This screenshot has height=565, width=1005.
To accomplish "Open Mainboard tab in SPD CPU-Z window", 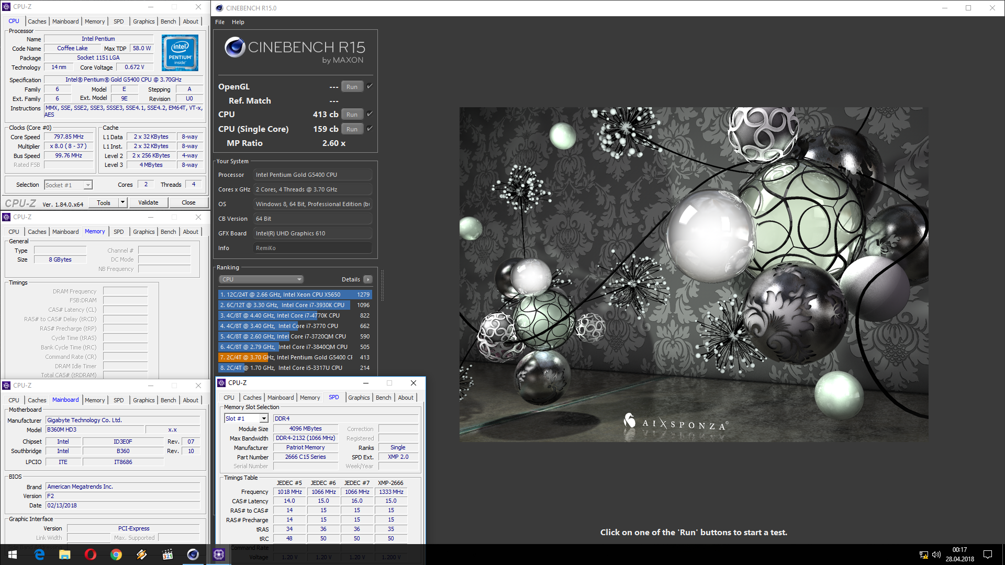I will (x=281, y=398).
